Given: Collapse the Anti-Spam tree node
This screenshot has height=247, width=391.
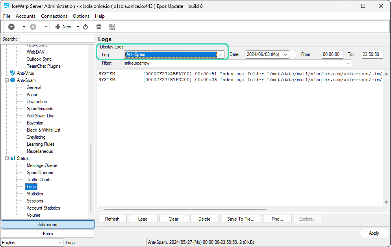Looking at the screenshot, I should click(x=7, y=80).
